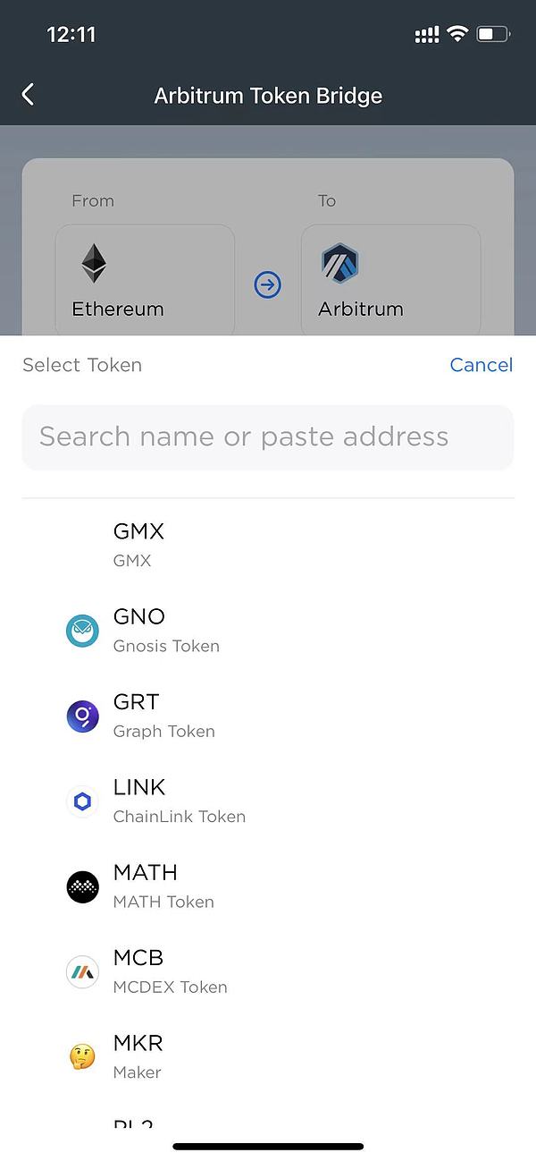Choose the MKR token name
Image resolution: width=536 pixels, height=1161 pixels.
138,1043
